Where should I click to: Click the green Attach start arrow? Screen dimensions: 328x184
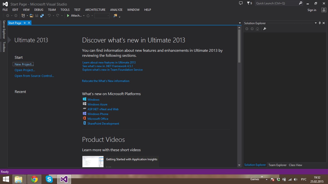coord(68,16)
